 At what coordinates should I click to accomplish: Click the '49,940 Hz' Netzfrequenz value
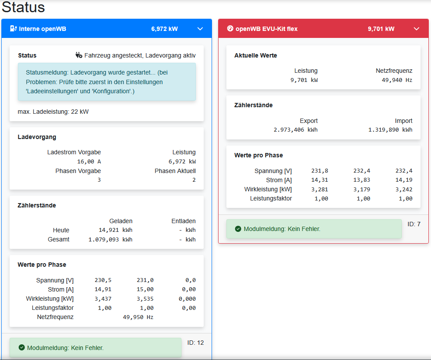[397, 80]
